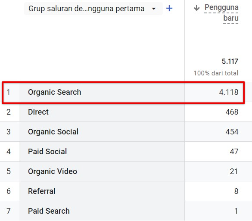Select the Organic Search row
The height and width of the screenshot is (221, 252).
coord(123,92)
